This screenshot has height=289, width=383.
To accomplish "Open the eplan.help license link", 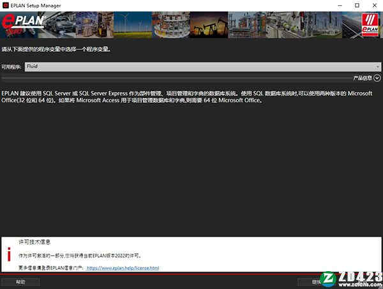I will pos(123,268).
